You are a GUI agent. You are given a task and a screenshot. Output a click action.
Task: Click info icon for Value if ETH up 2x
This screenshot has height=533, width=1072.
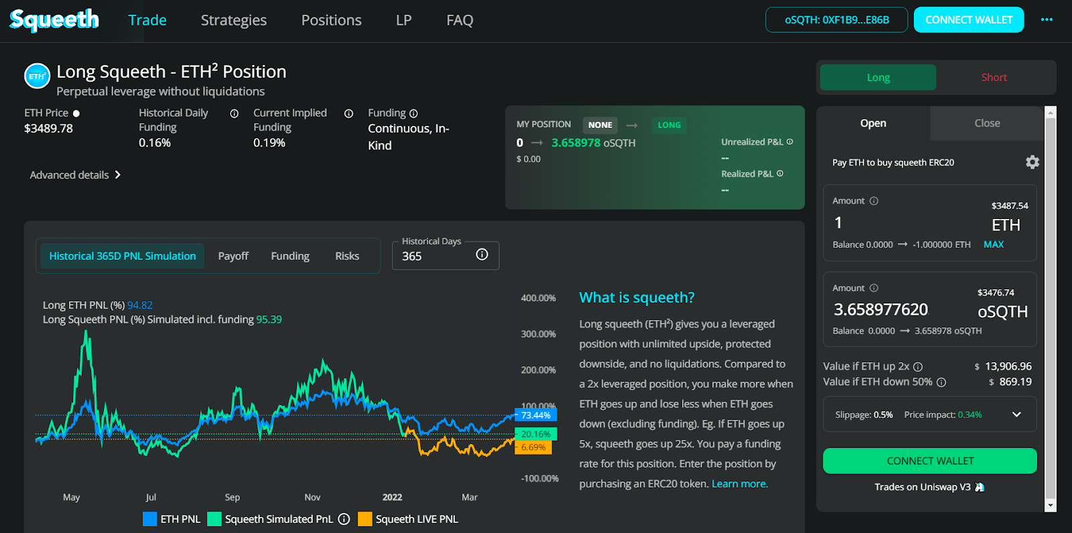[918, 367]
